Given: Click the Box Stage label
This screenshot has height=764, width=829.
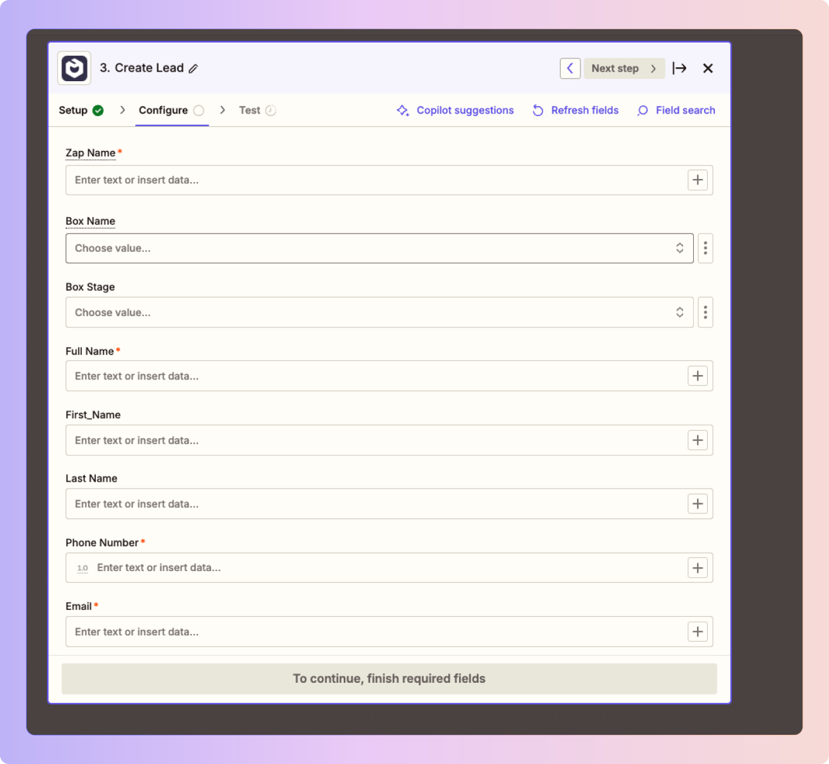Looking at the screenshot, I should pos(90,287).
